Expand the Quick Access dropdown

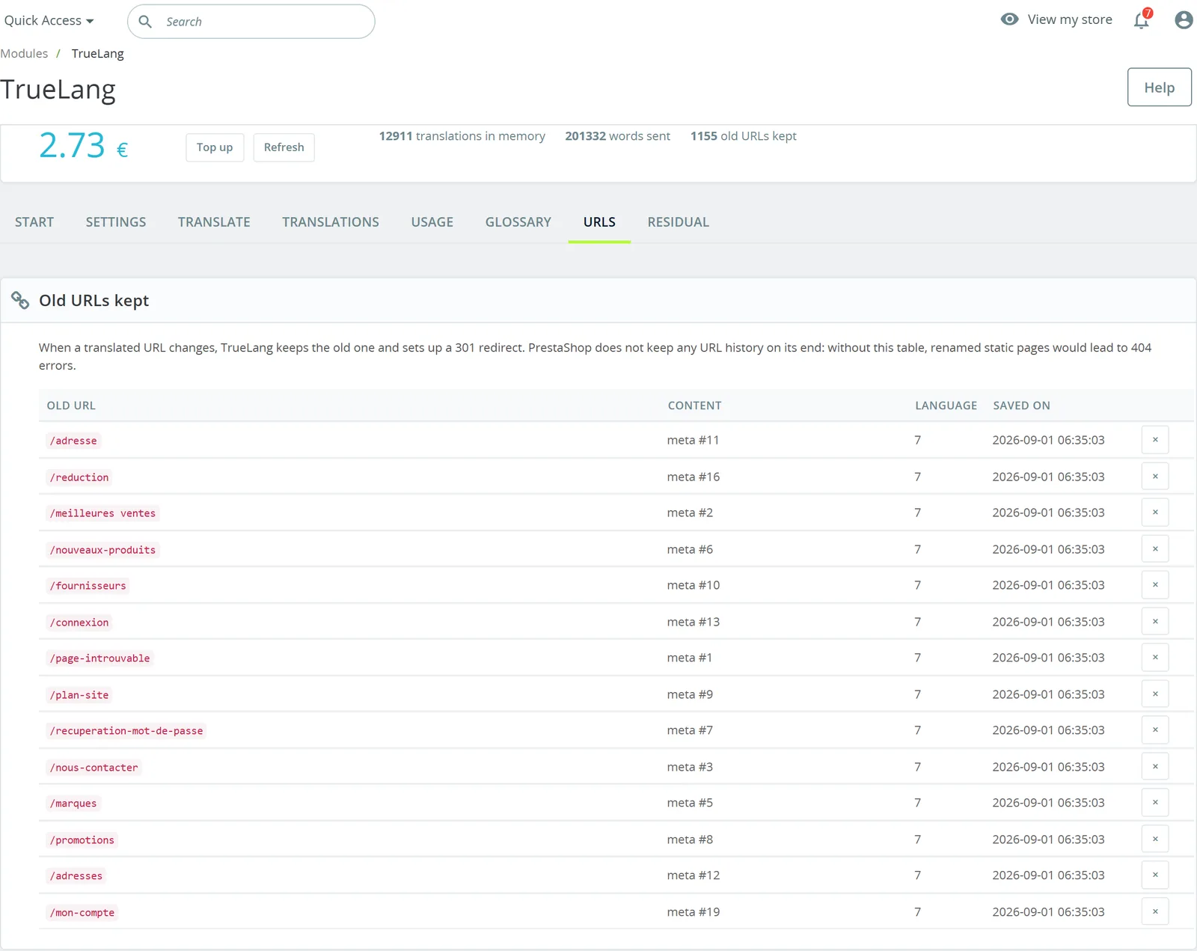point(49,21)
